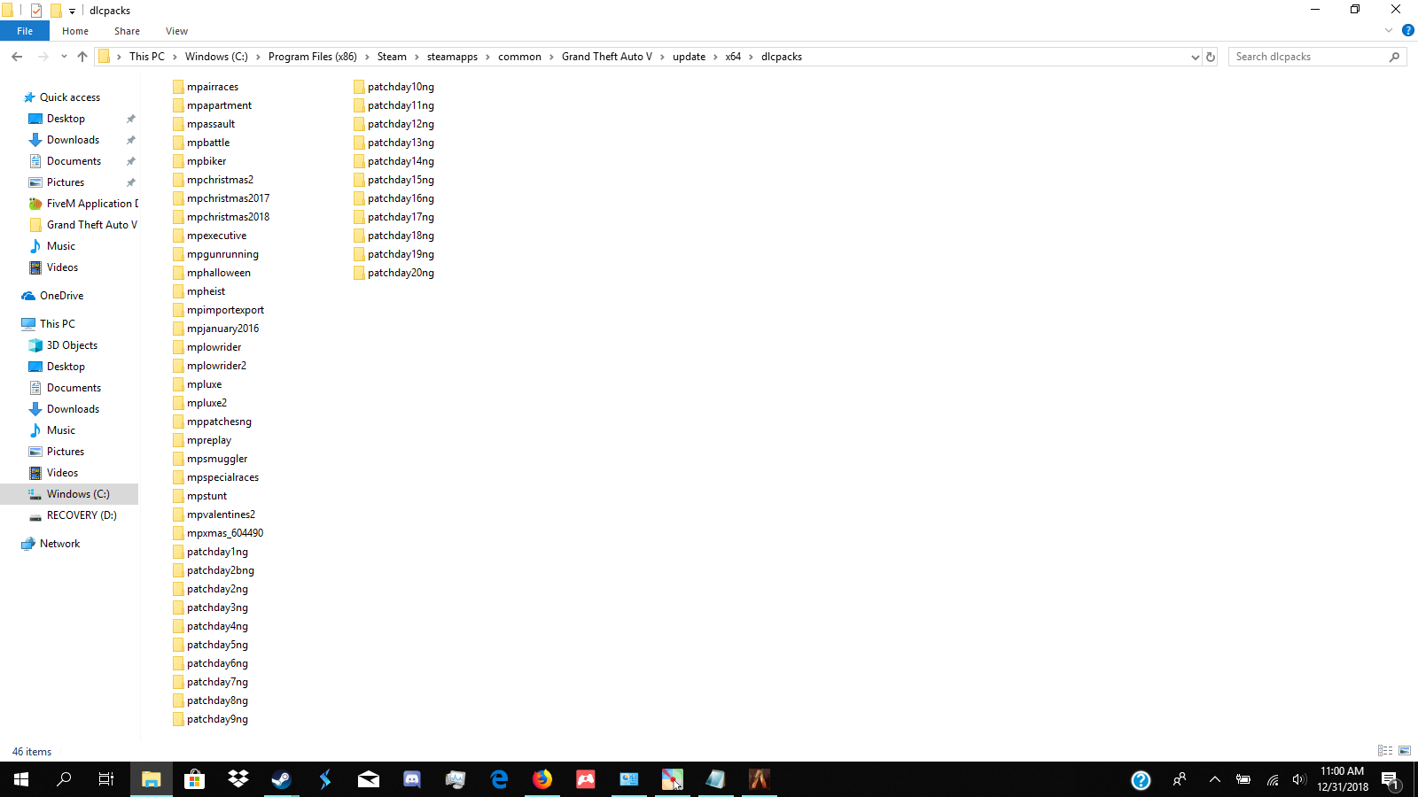Screen dimensions: 1418x797
Task: Expand the ribbon with the chevron
Action: coord(1389,31)
